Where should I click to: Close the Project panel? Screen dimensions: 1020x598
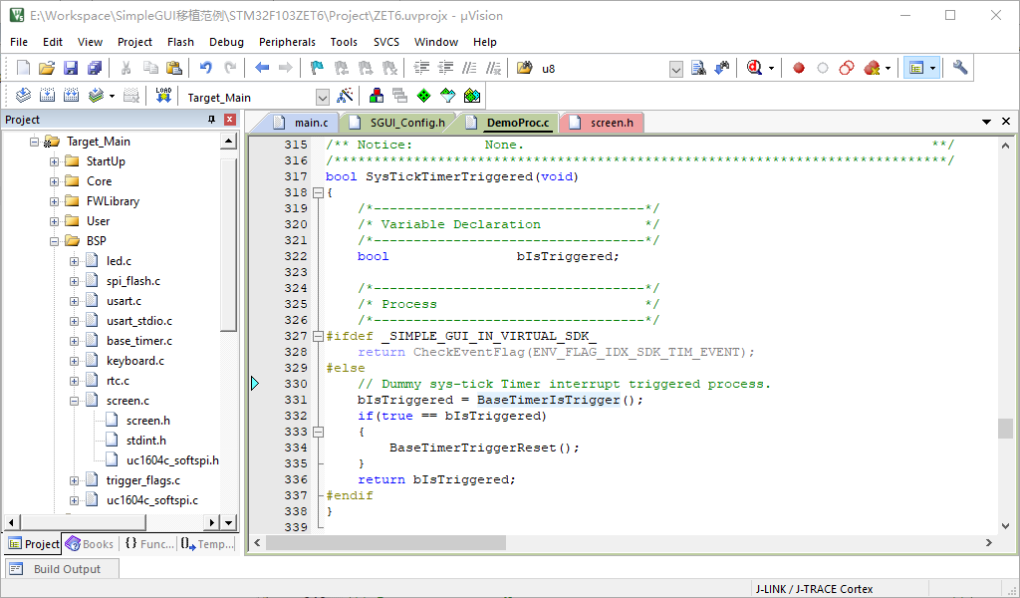(229, 120)
